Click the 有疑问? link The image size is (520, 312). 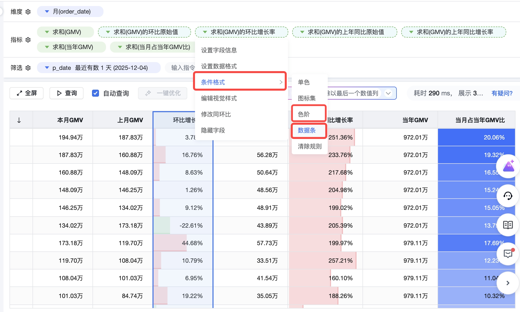[x=502, y=93]
